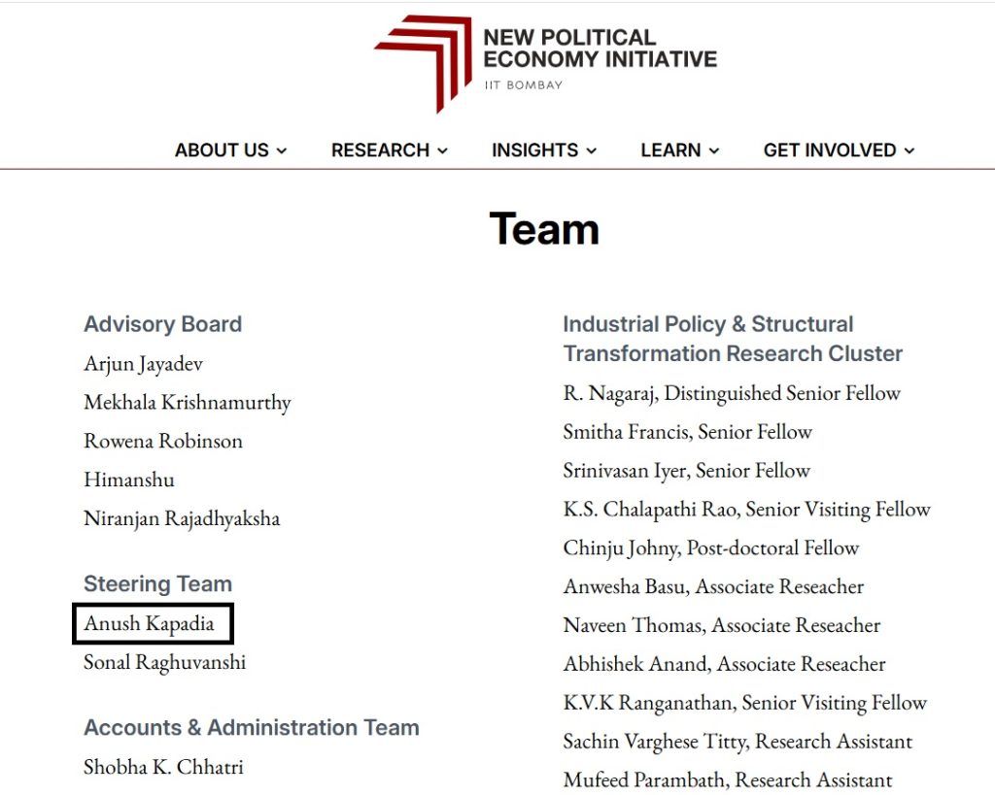This screenshot has width=995, height=795.
Task: Click R. Nagaraj, Distinguished Senior Fellow
Action: [x=732, y=393]
